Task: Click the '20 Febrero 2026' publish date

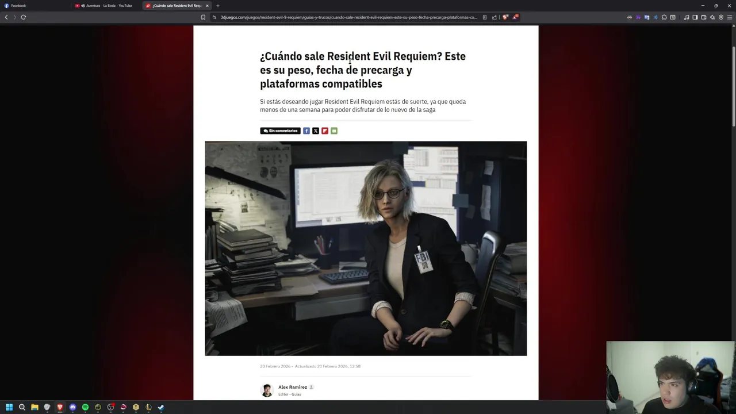Action: pyautogui.click(x=275, y=366)
